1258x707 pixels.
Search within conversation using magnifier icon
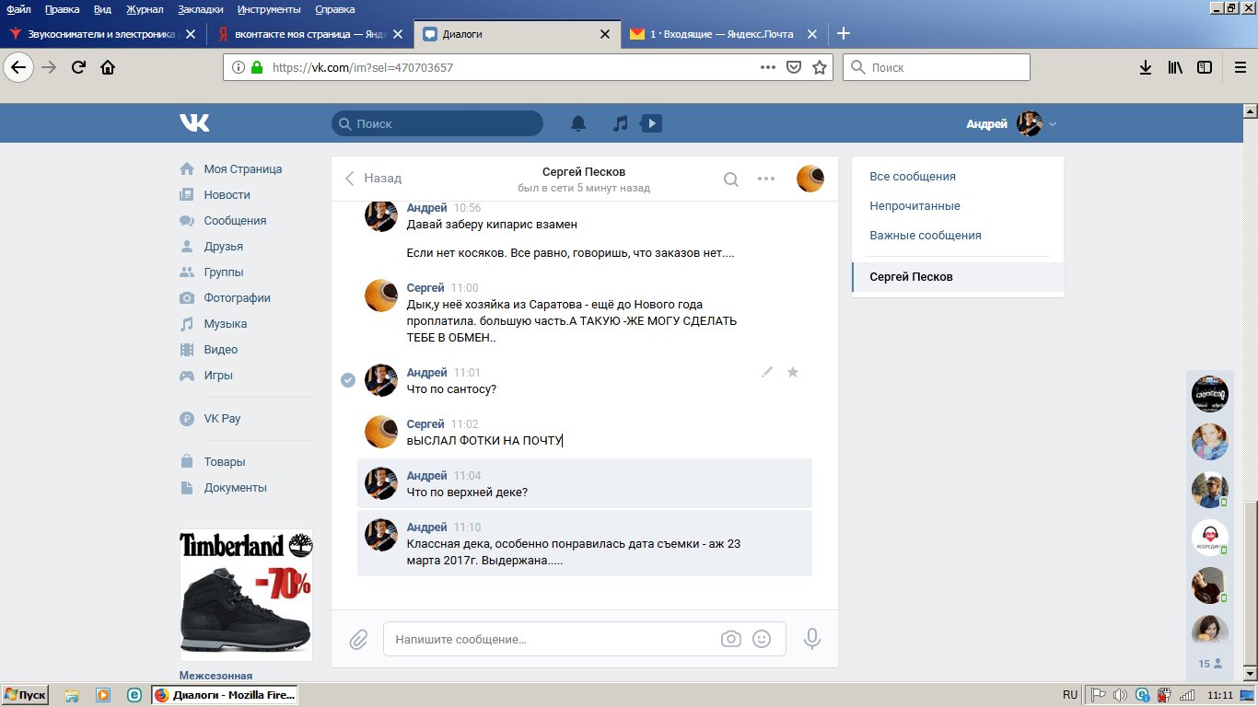pos(730,180)
